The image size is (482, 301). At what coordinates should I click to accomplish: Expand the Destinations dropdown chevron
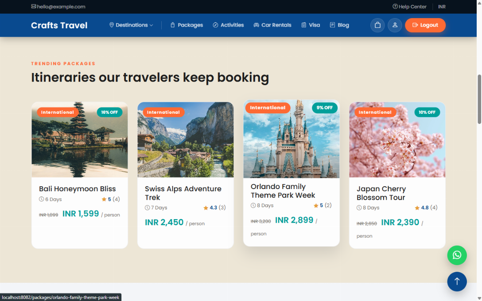coord(151,25)
